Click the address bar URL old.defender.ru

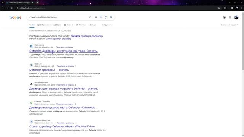pos(32,8)
